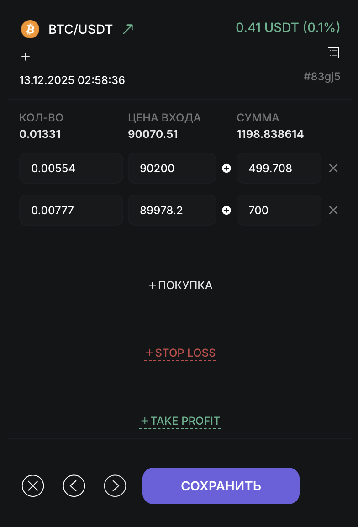Add a take profit level
The width and height of the screenshot is (358, 527).
point(180,421)
